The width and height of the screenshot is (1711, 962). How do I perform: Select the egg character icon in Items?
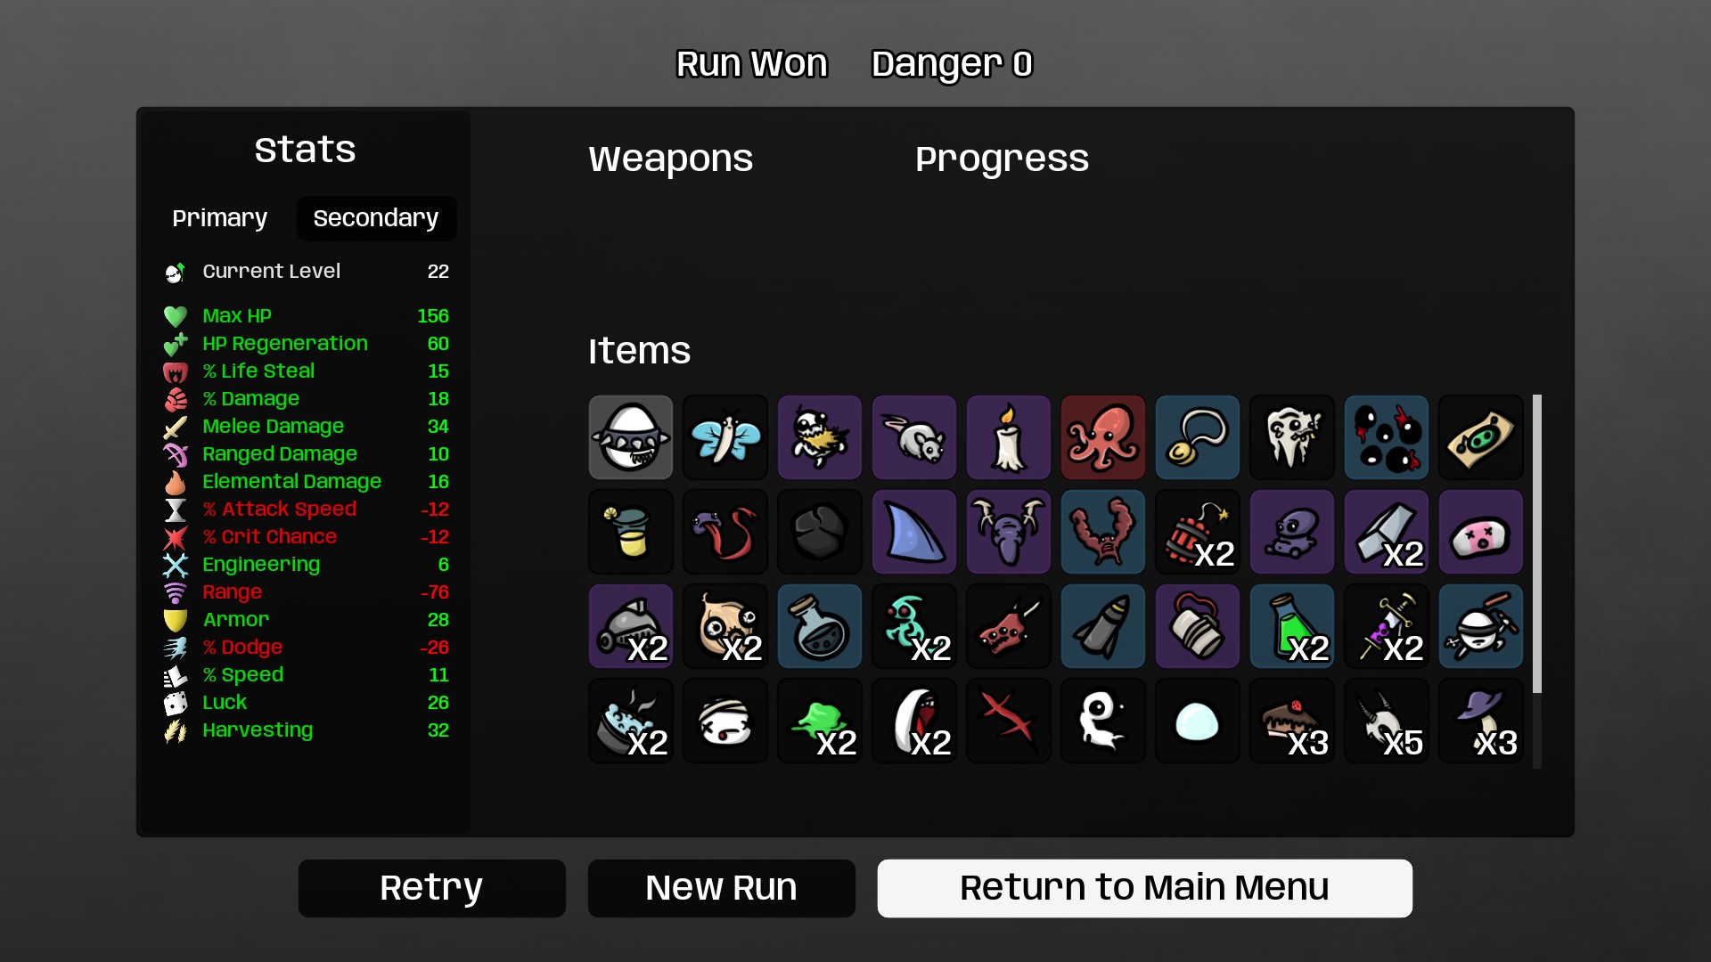point(631,437)
